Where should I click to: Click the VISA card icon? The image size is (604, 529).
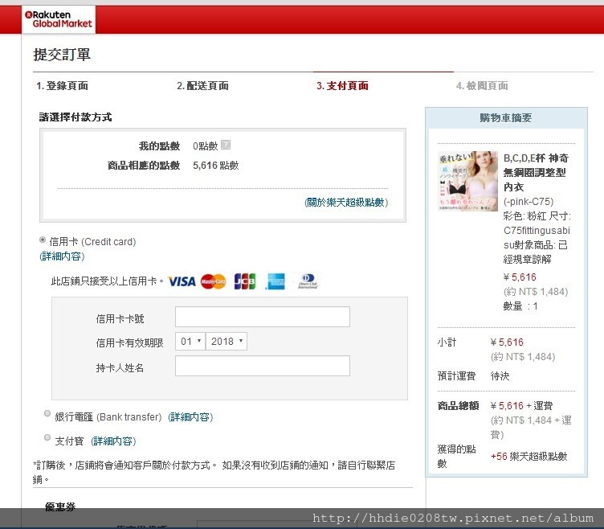coord(182,281)
